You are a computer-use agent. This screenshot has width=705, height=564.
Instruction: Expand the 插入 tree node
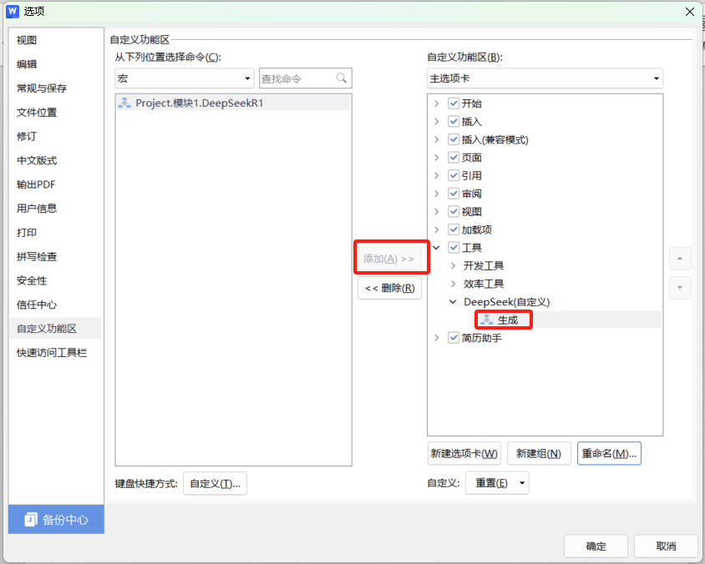click(x=436, y=121)
